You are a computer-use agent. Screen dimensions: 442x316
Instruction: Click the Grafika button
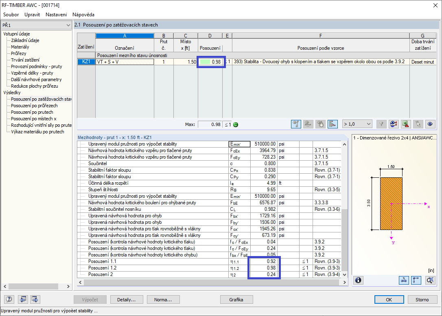click(236, 300)
